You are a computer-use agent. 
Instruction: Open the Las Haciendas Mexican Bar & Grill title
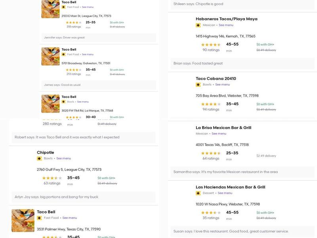(x=230, y=187)
